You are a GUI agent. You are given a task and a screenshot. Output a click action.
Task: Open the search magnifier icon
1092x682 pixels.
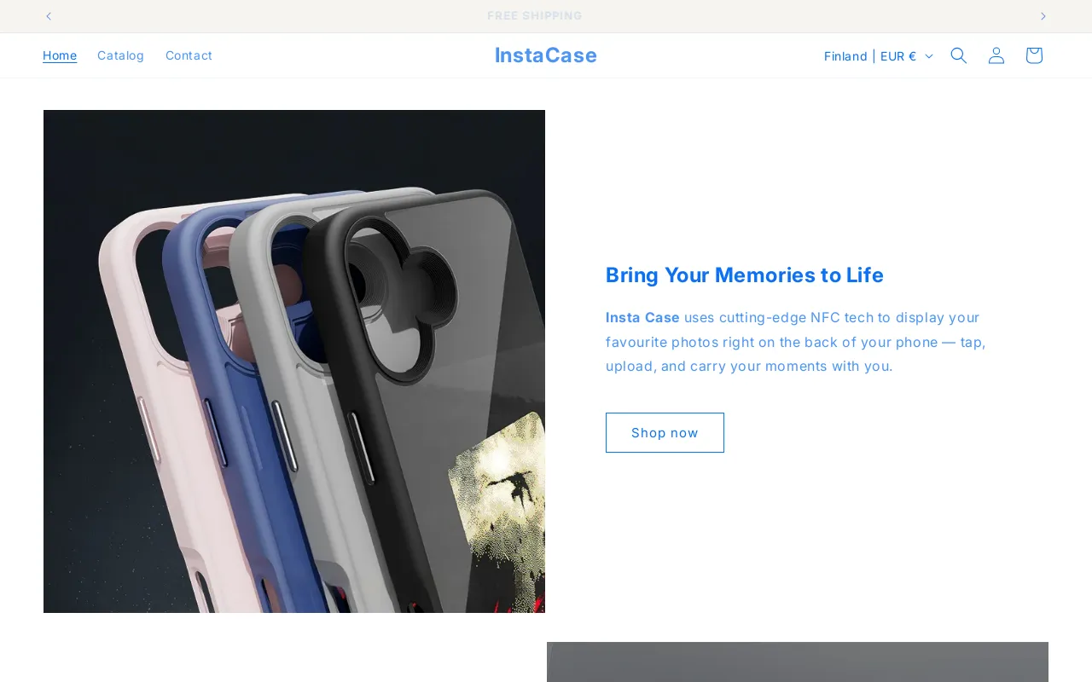tap(959, 55)
